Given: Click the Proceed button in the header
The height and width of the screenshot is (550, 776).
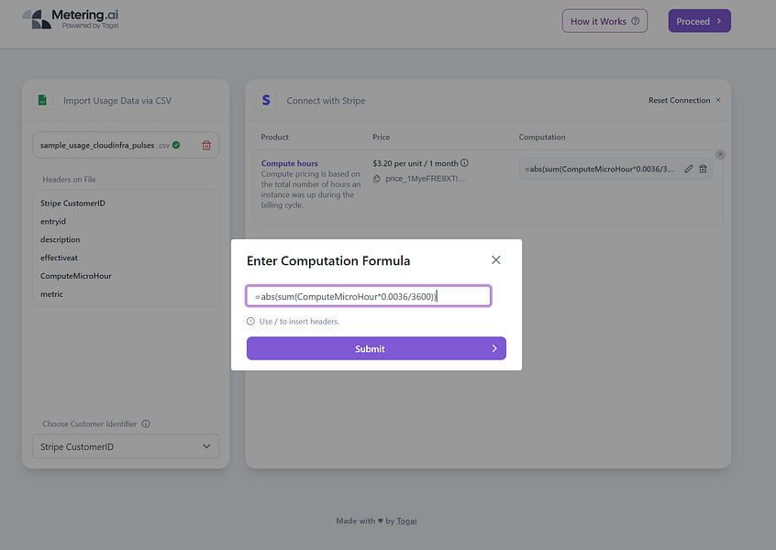Looking at the screenshot, I should (x=699, y=20).
